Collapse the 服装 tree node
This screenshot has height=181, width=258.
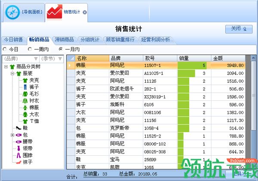coord(12,73)
